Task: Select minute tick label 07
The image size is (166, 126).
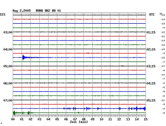Action: point(75,119)
